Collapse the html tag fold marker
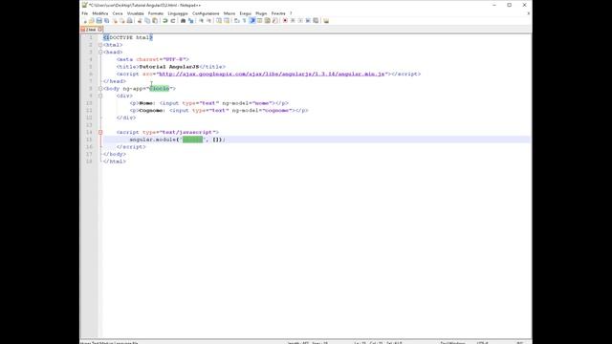 100,45
